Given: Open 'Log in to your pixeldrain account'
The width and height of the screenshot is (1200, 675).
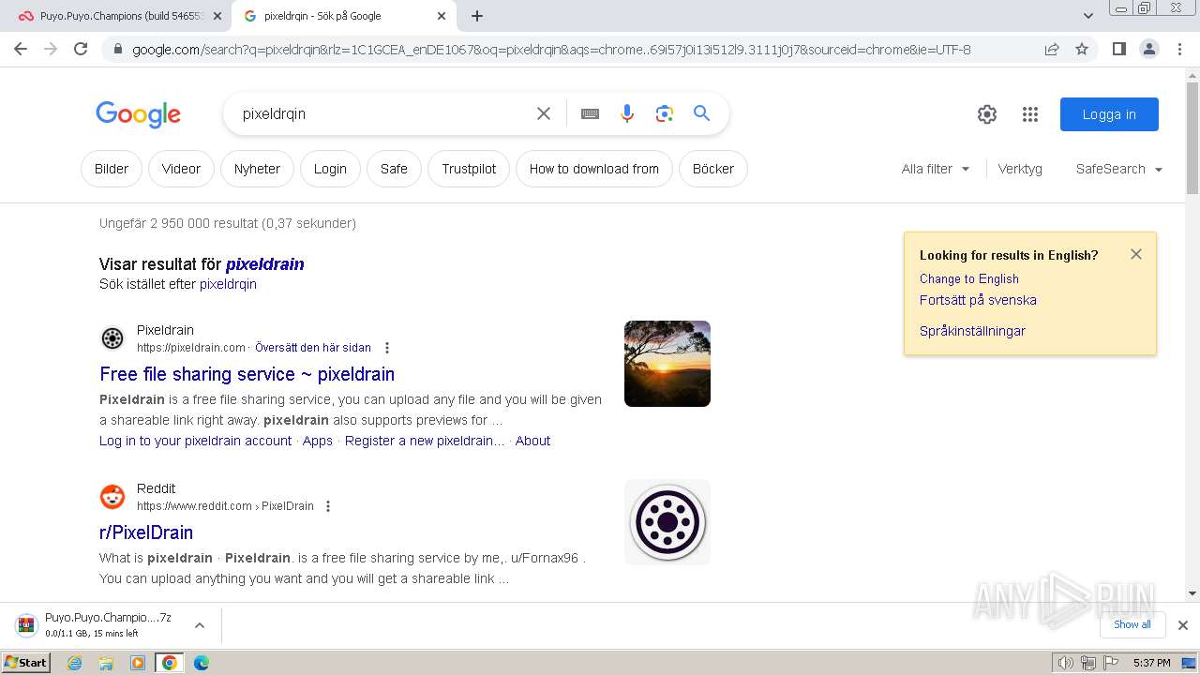Looking at the screenshot, I should tap(196, 441).
